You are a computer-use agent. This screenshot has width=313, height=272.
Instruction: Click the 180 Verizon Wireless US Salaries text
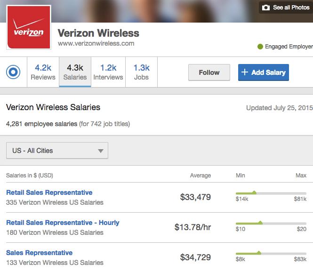tap(55, 232)
